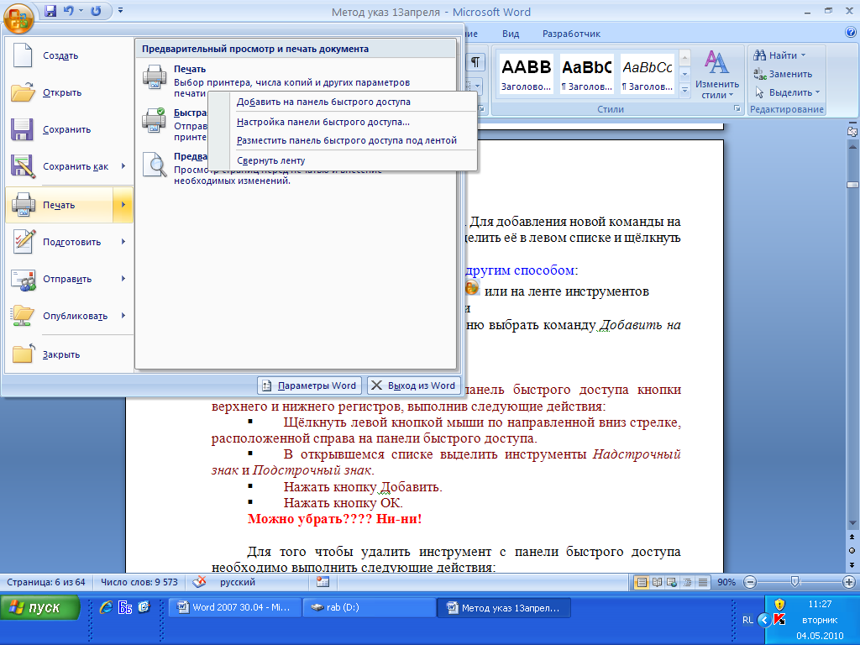Choose Открыть in the Office menu

click(x=69, y=92)
